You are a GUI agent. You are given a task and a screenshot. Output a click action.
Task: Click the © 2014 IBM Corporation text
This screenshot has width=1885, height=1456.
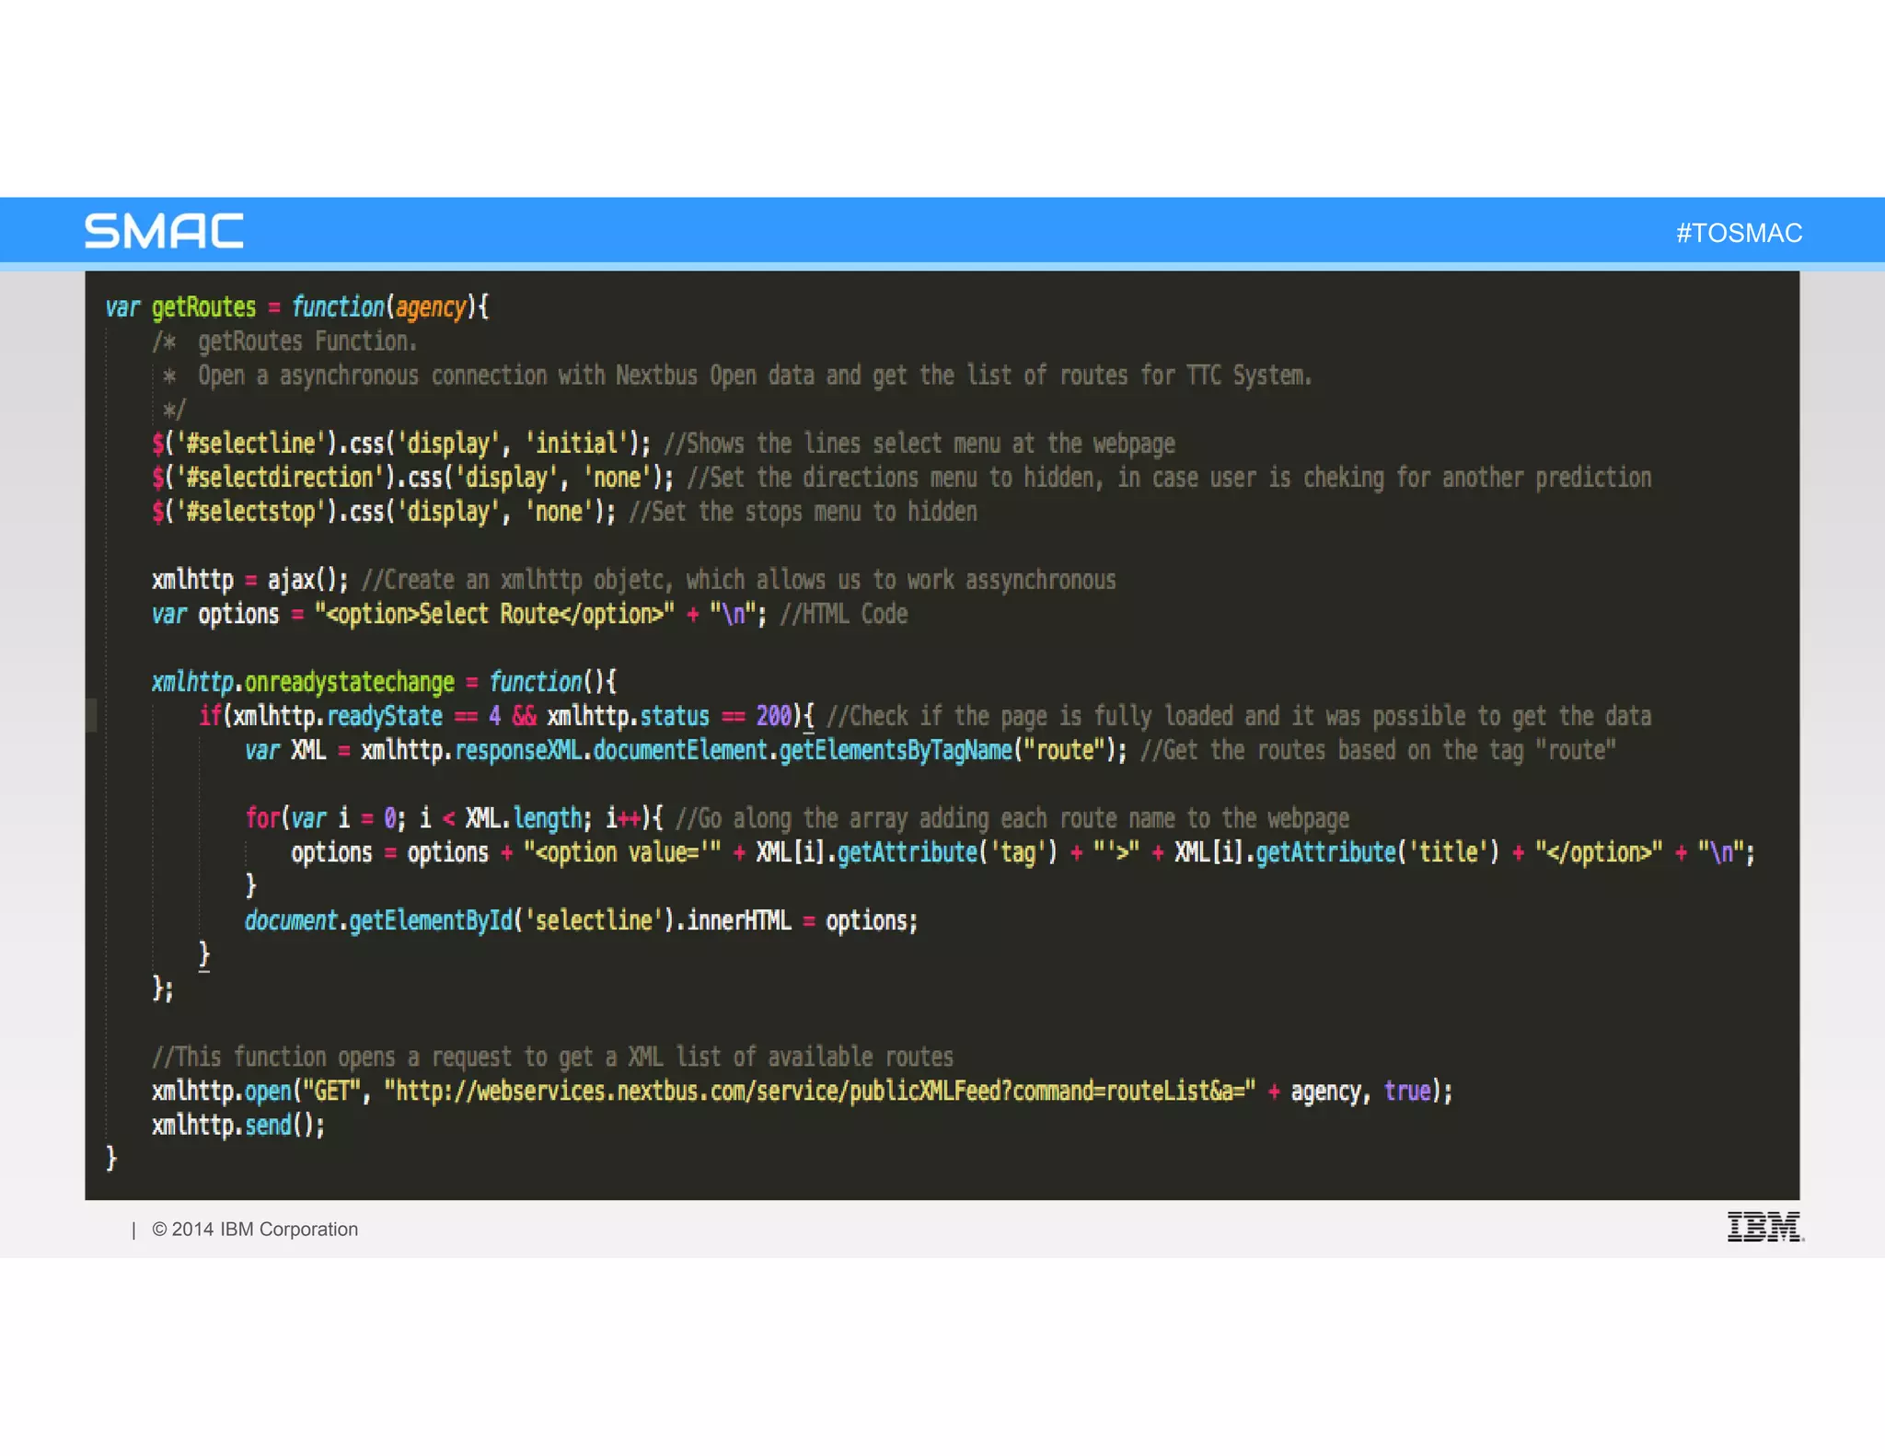(x=255, y=1230)
